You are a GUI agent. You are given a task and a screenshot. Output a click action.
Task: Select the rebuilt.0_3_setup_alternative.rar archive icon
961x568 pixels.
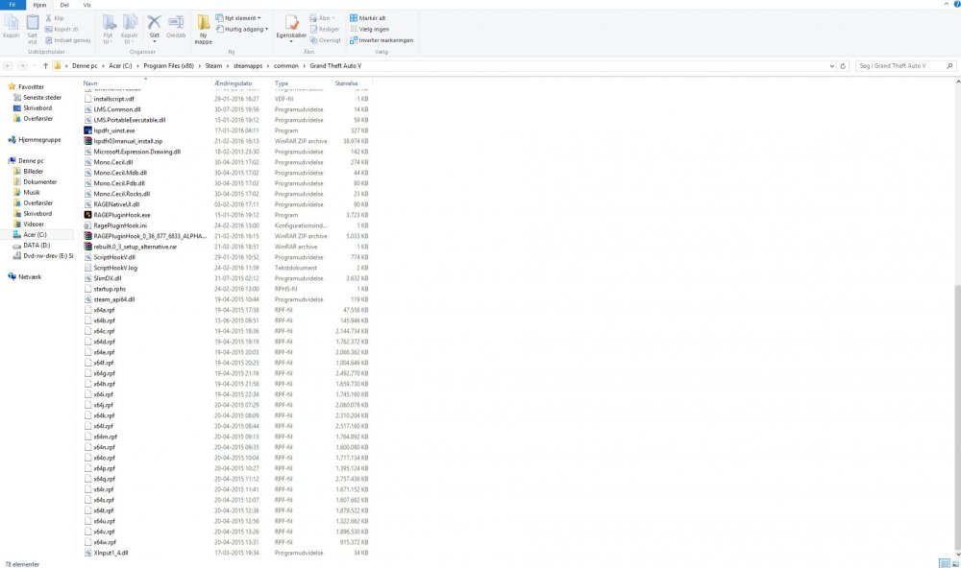pos(88,247)
